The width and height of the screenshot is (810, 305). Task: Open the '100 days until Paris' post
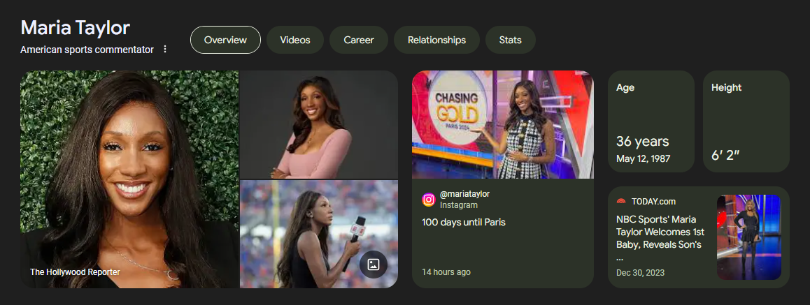463,223
